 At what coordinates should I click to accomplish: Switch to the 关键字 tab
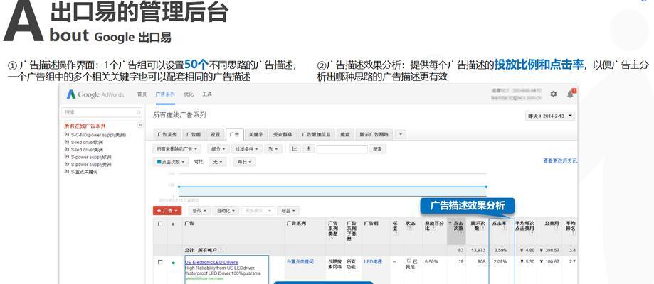tap(256, 134)
